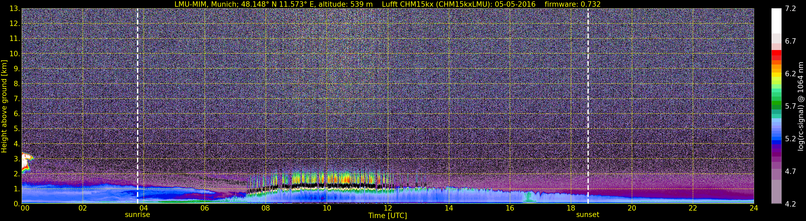Viewport: 806px width, 221px height.
Task: Click the height axis tick label 5
Action: [x=16, y=129]
